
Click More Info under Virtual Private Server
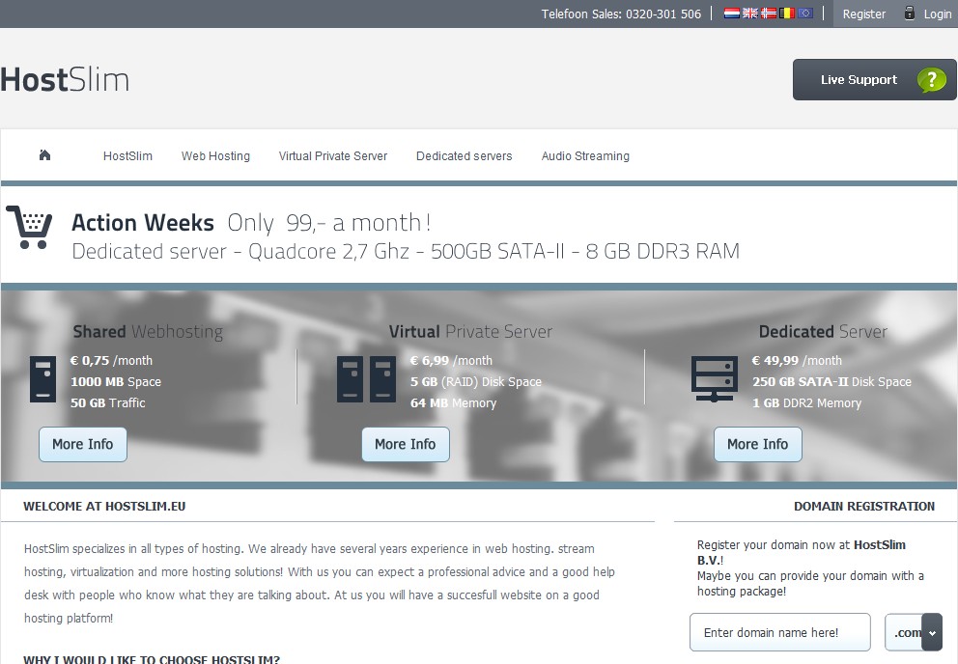coord(406,444)
